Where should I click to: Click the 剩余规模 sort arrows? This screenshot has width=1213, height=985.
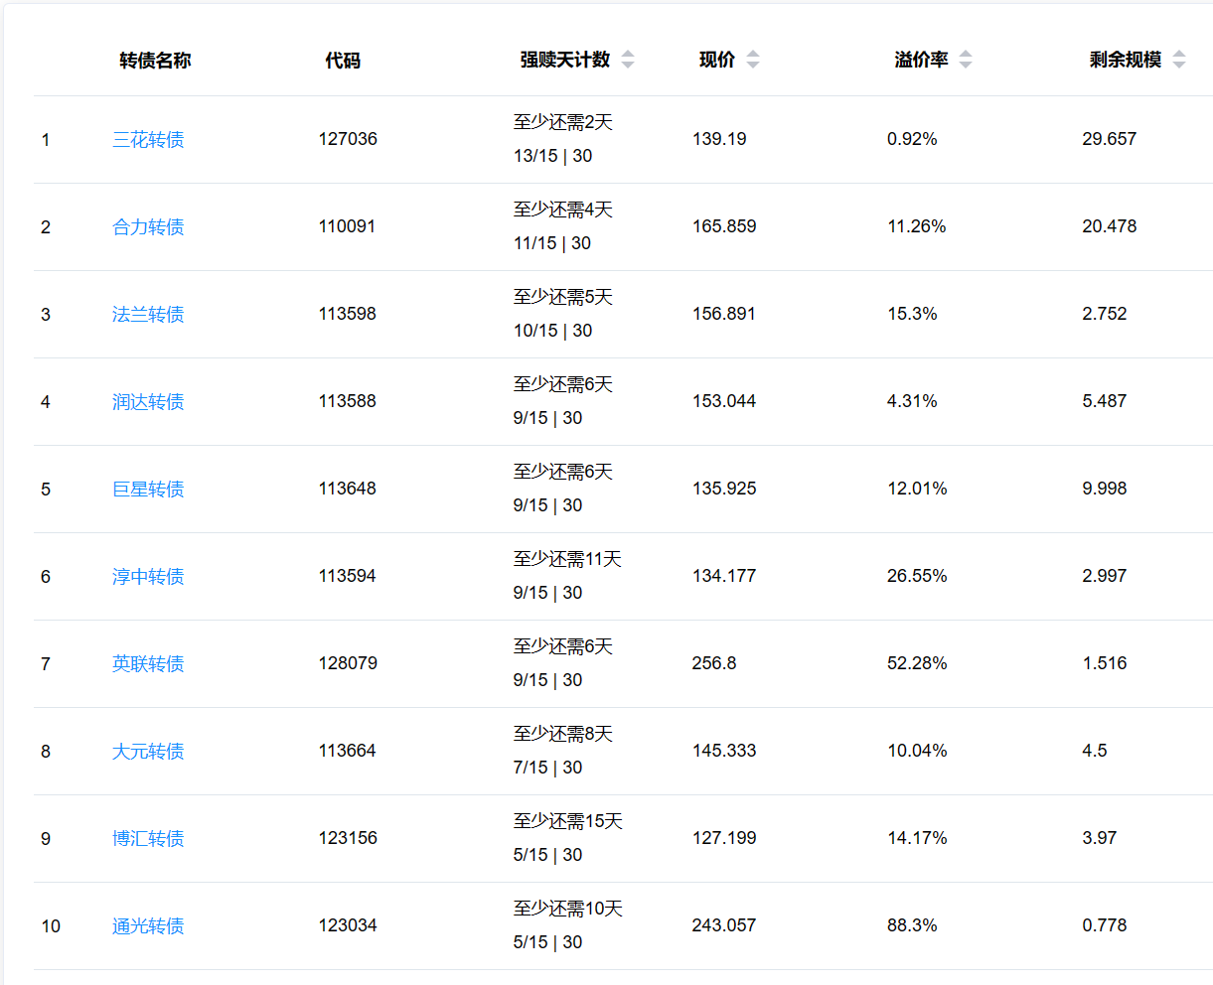[x=1179, y=60]
